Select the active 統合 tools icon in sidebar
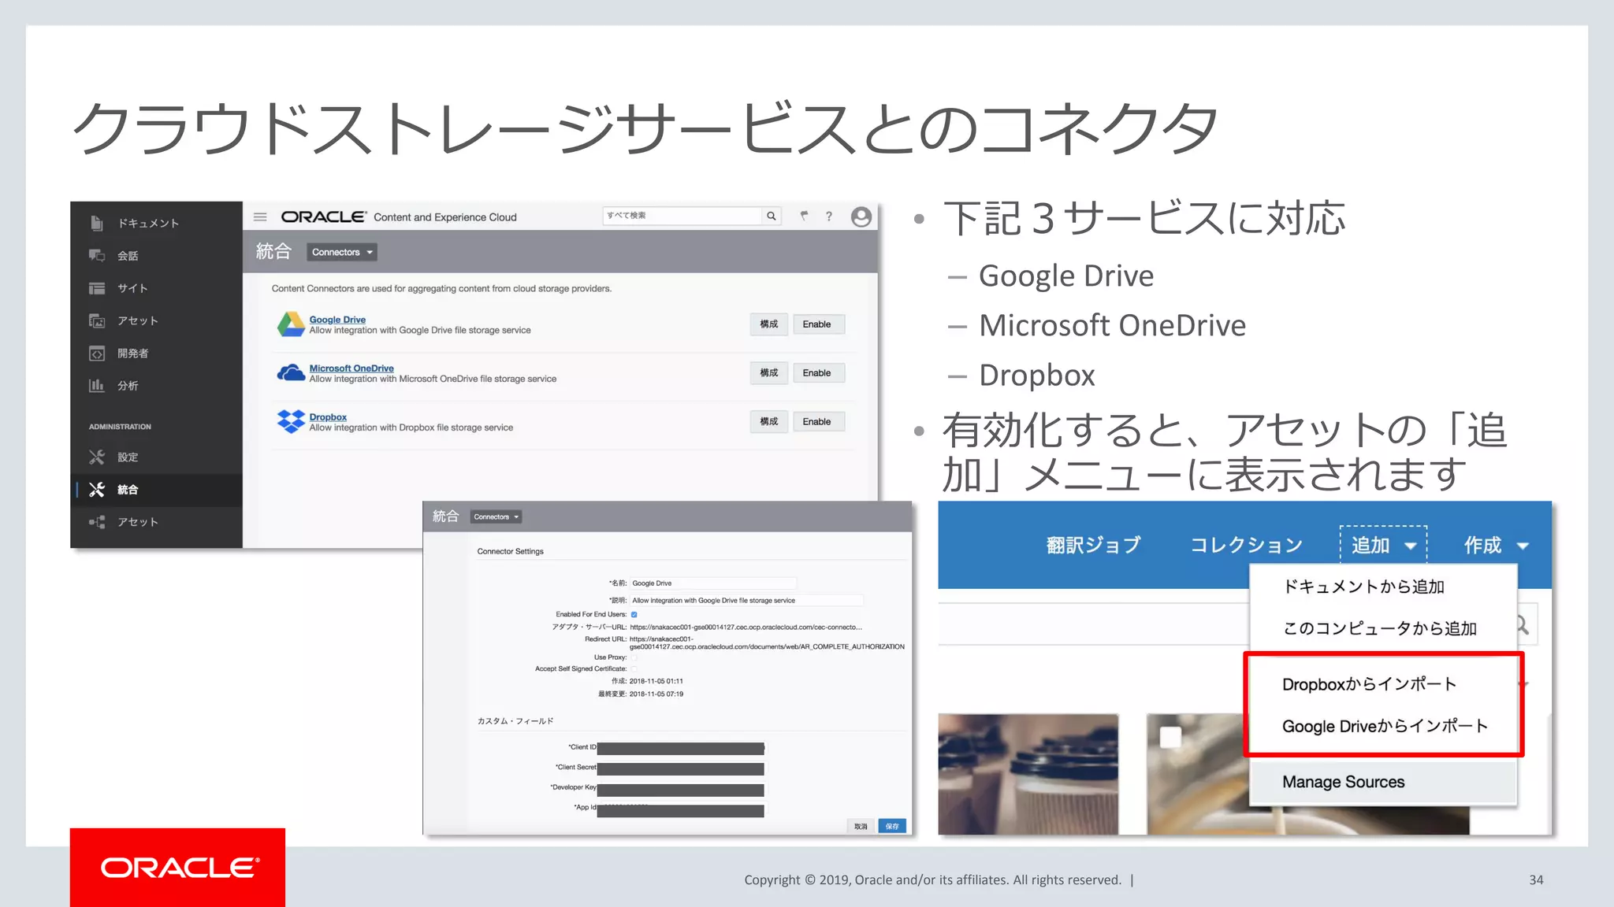This screenshot has height=907, width=1614. pos(96,490)
